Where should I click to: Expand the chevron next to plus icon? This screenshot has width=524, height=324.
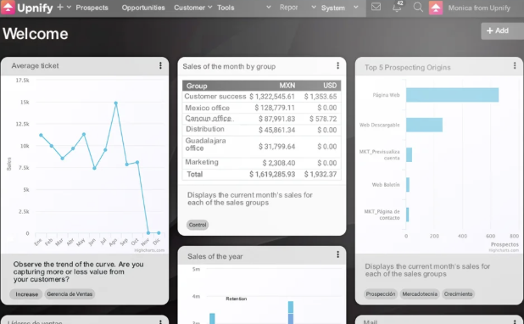click(69, 7)
